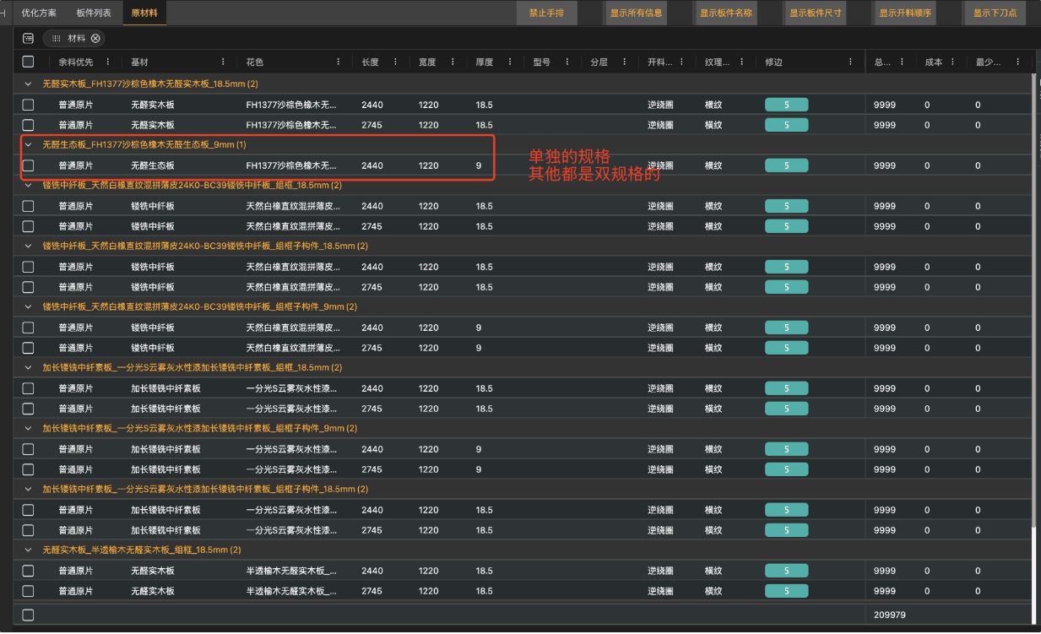
Task: Select the checkbox of the 9mm 无醛生态板 row
Action: [x=28, y=165]
